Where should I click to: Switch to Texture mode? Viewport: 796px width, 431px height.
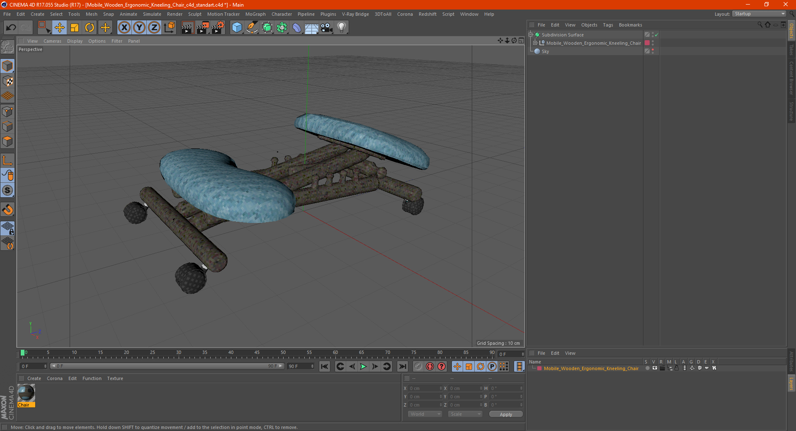click(x=7, y=81)
